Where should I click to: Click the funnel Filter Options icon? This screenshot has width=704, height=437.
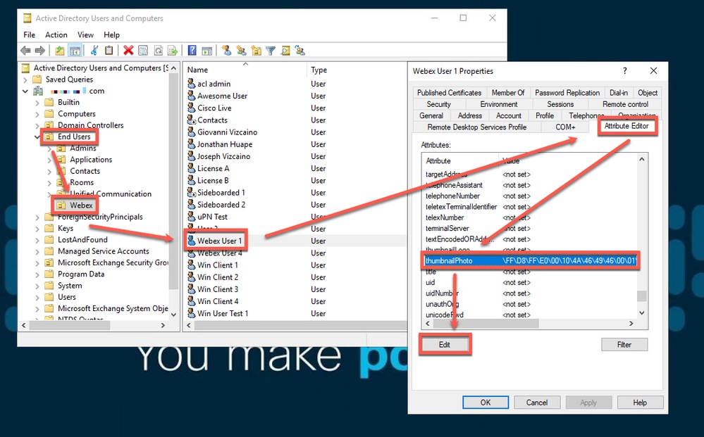(271, 51)
